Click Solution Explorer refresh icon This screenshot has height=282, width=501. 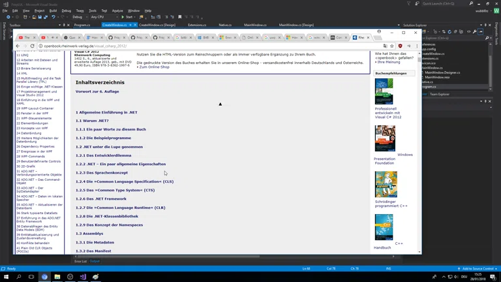tap(449, 31)
